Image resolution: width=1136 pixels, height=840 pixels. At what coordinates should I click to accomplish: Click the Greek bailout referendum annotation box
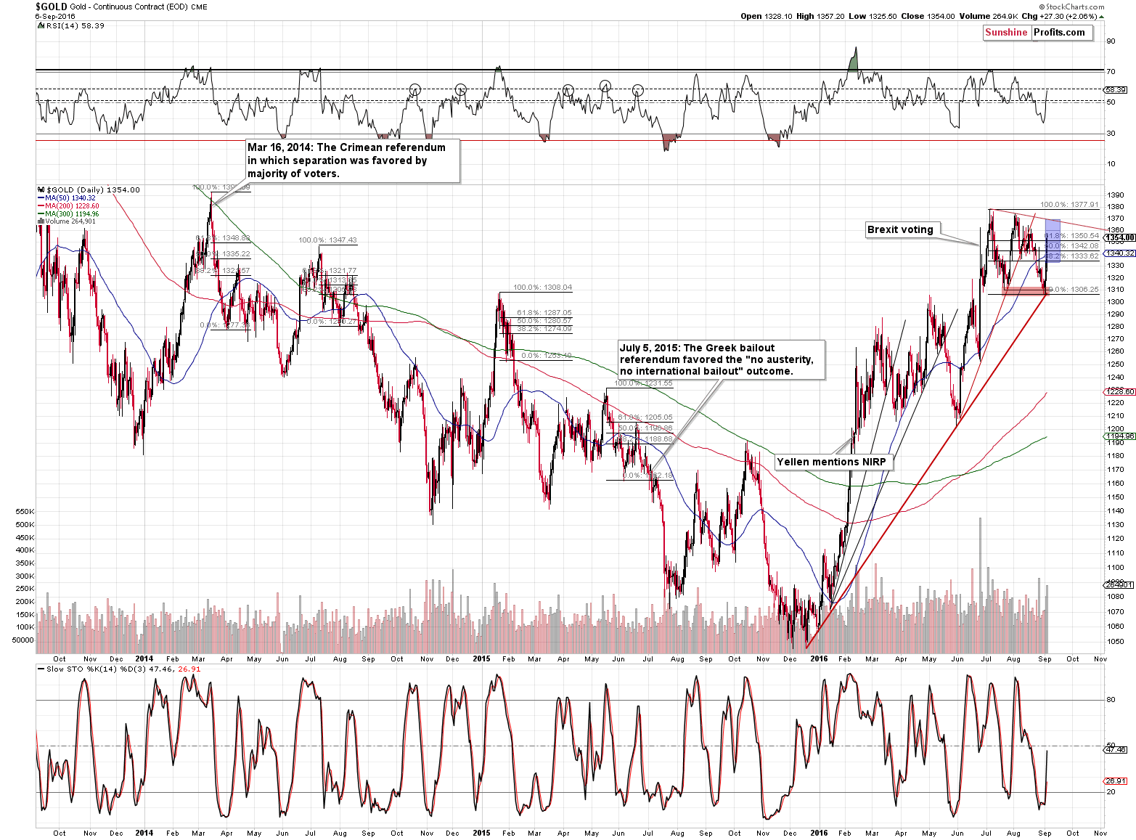[x=722, y=359]
